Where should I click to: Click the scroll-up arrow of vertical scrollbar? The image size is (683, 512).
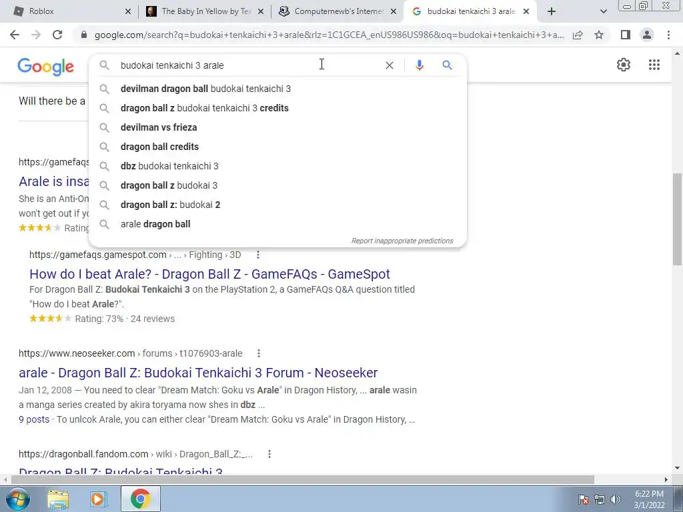(x=677, y=53)
